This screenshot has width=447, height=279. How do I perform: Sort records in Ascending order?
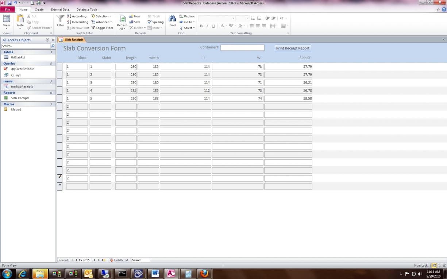click(x=77, y=16)
